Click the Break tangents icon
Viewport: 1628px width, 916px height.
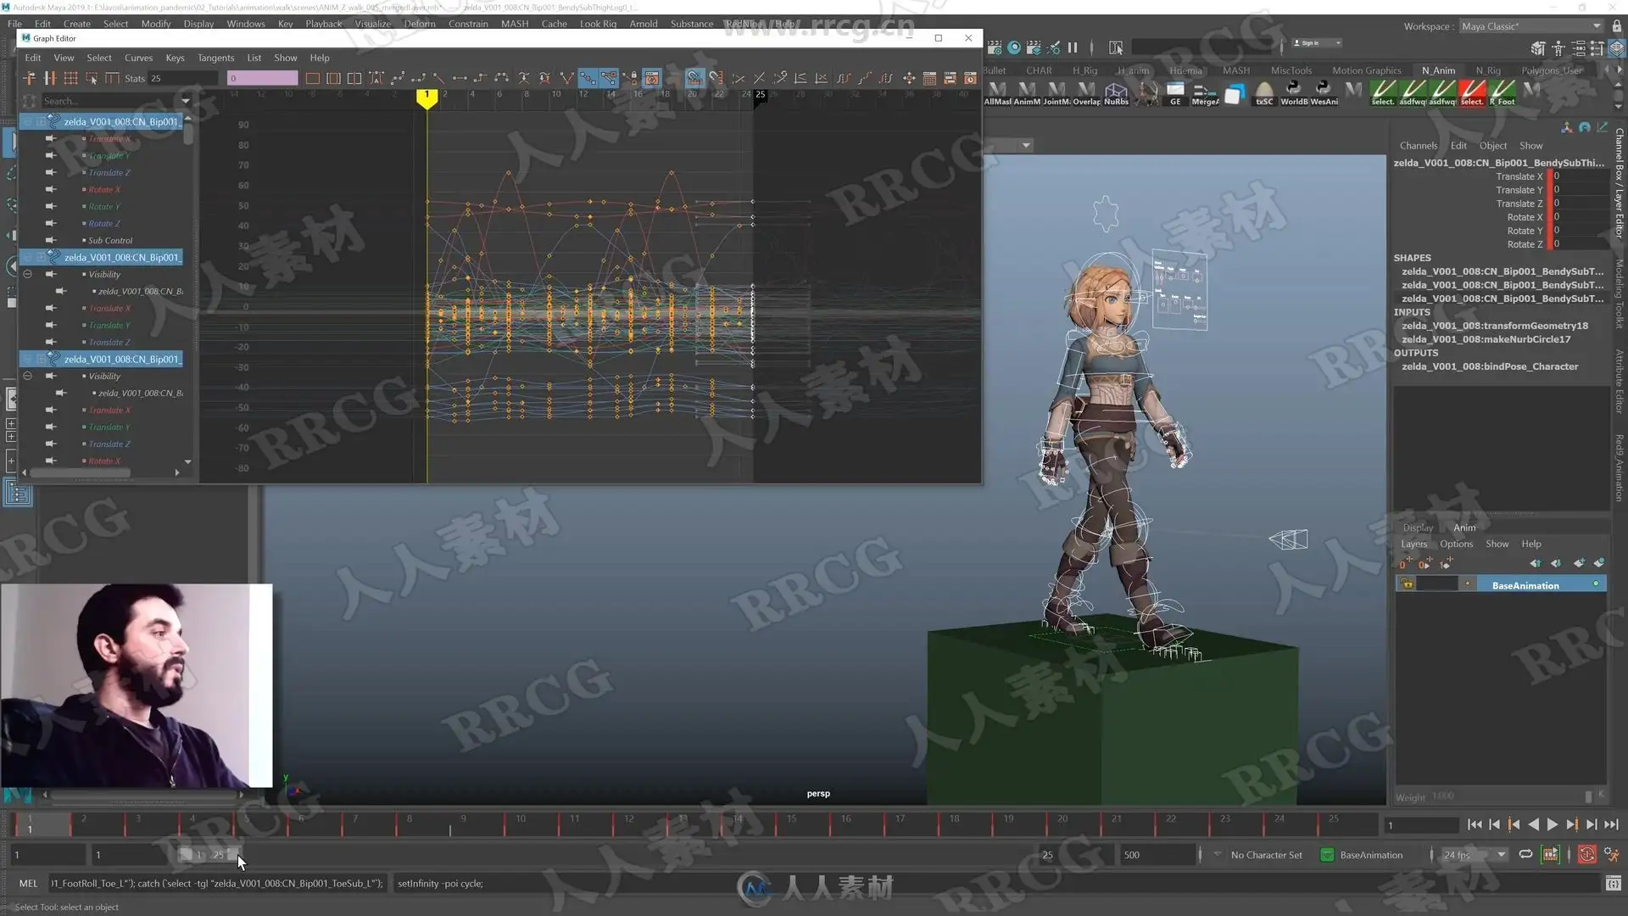coord(566,78)
